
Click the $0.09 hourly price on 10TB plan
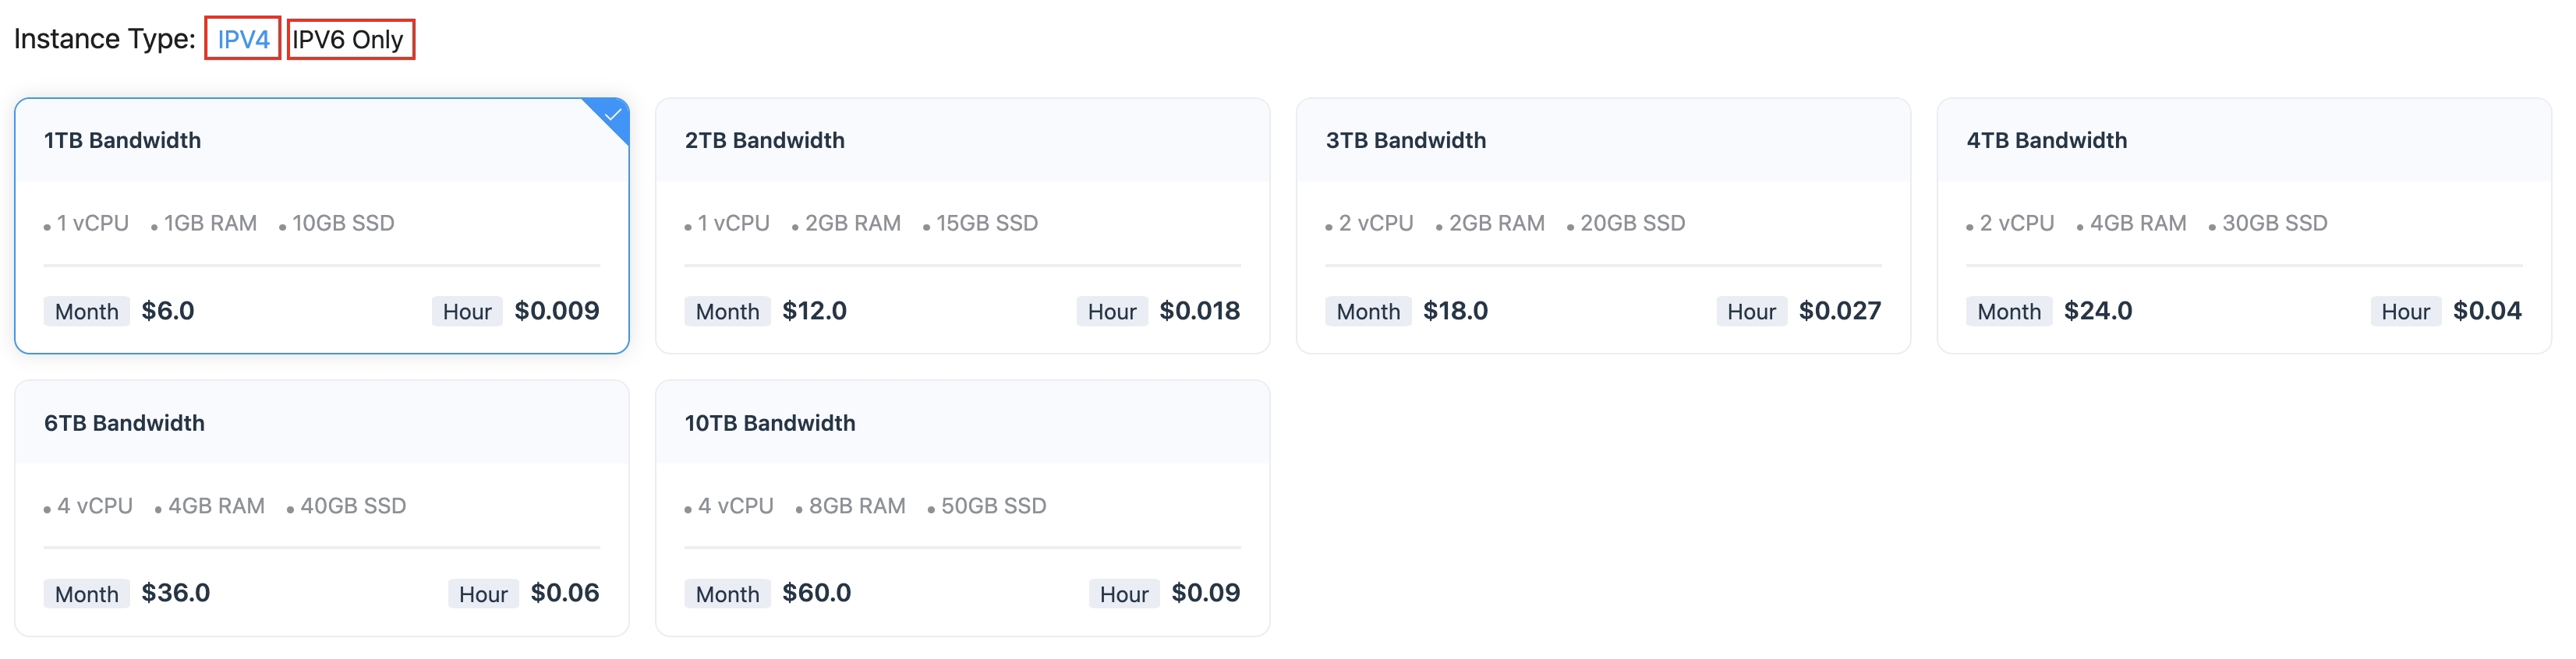(x=1205, y=593)
